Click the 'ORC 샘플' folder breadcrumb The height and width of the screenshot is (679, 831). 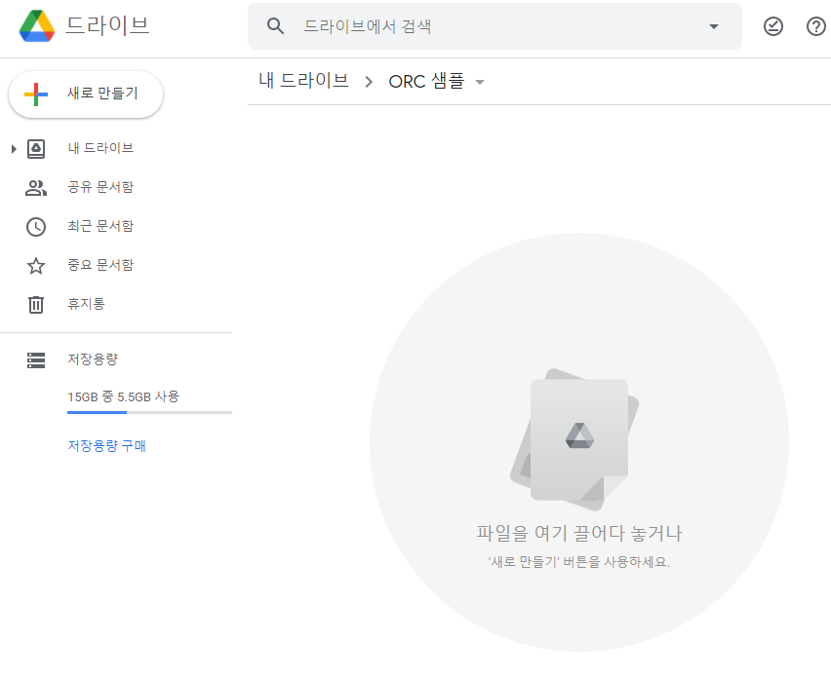click(426, 81)
